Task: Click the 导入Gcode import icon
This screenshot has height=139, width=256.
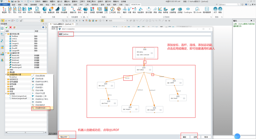Action: (x=197, y=9)
